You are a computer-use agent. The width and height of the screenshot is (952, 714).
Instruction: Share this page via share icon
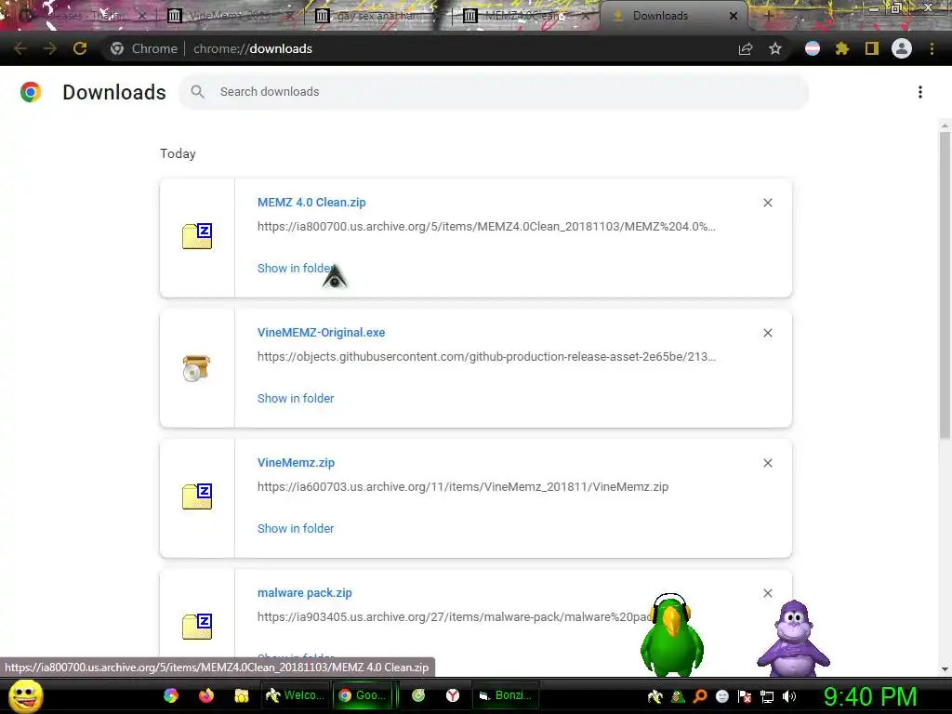click(746, 48)
